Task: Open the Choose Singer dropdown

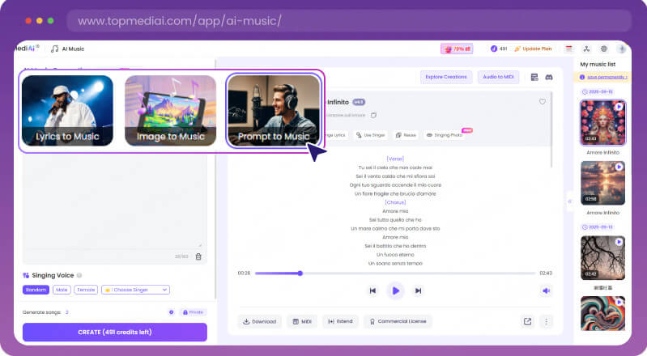Action: (x=134, y=290)
